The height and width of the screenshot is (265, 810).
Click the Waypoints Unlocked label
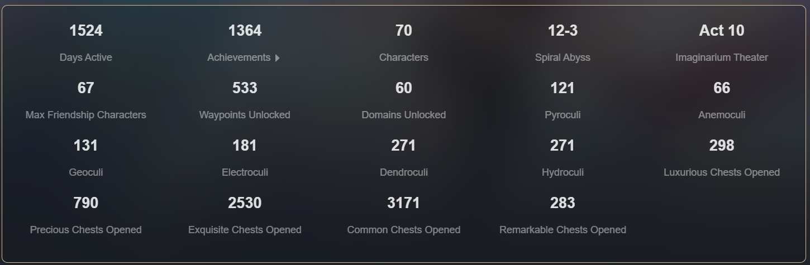[245, 115]
